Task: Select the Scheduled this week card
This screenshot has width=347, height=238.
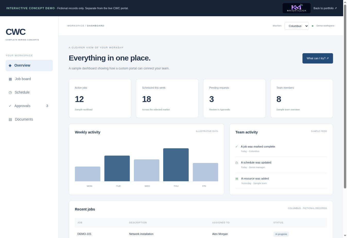Action: click(167, 98)
